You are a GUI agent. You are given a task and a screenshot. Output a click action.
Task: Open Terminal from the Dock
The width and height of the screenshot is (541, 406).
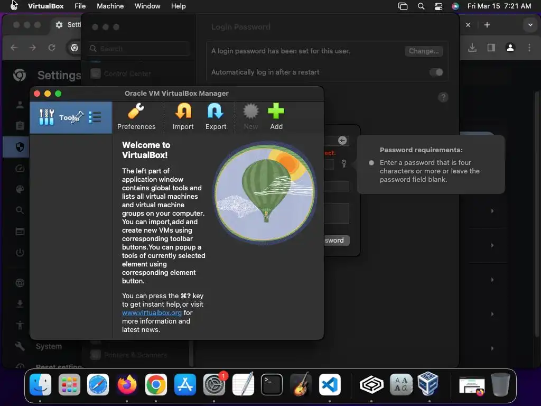(272, 385)
